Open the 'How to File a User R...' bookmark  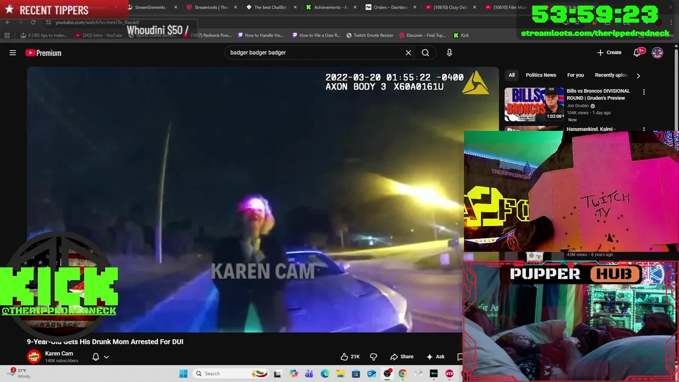coord(316,35)
